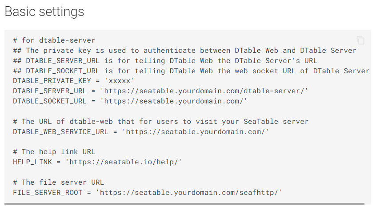Click the comment about the private key

(x=184, y=51)
